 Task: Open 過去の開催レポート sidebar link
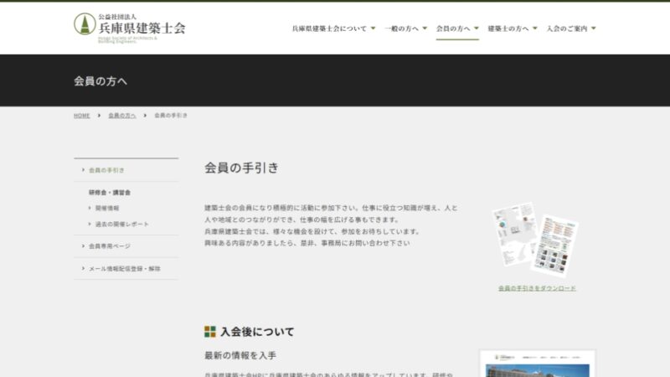point(121,224)
